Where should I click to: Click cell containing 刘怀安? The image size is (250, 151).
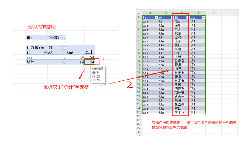182,93
